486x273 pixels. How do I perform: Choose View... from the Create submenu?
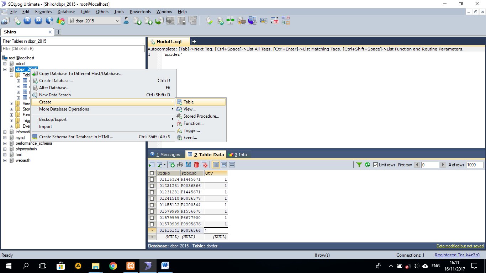(x=201, y=109)
